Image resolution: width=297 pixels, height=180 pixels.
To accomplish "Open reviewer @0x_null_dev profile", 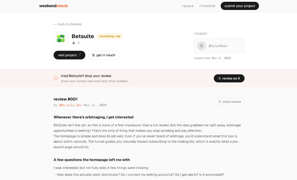I will [70, 105].
